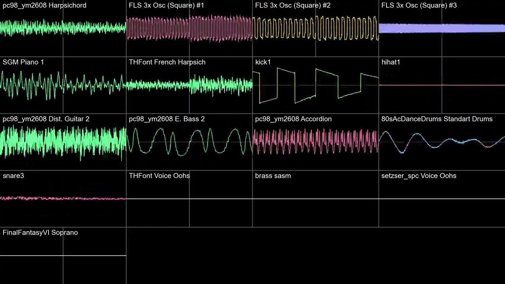505x284 pixels.
Task: Click the pink snare3 waveform line
Action: (x=63, y=198)
